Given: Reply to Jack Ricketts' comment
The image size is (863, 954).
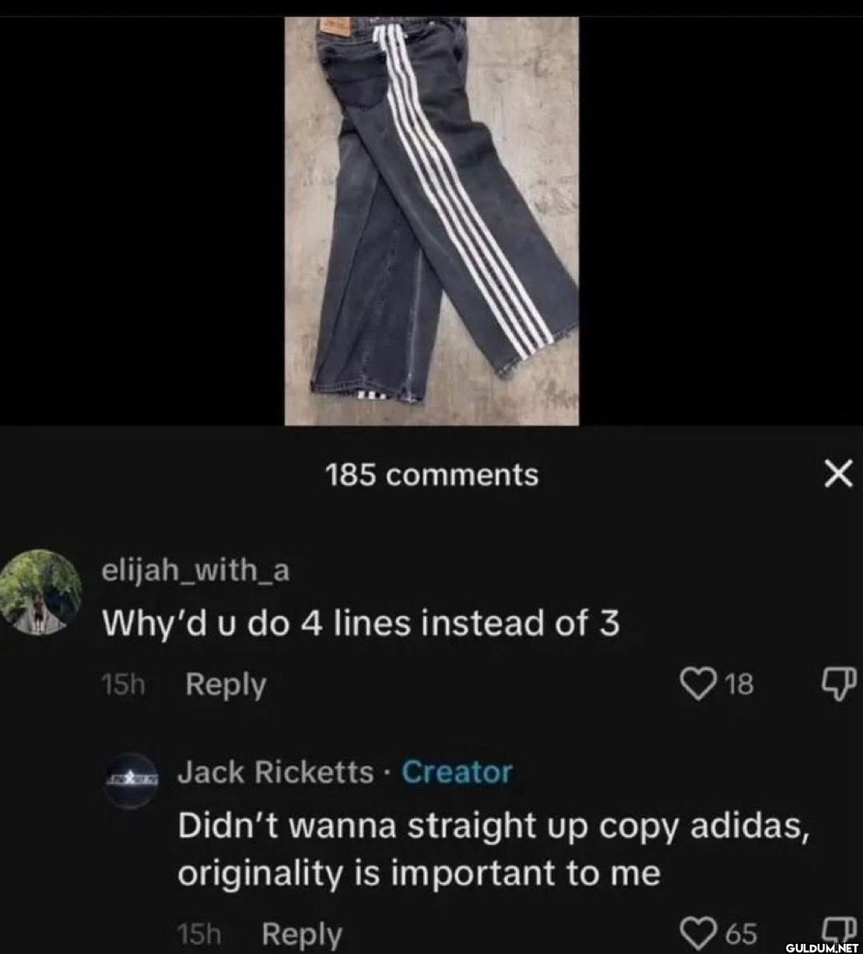Looking at the screenshot, I should [302, 933].
